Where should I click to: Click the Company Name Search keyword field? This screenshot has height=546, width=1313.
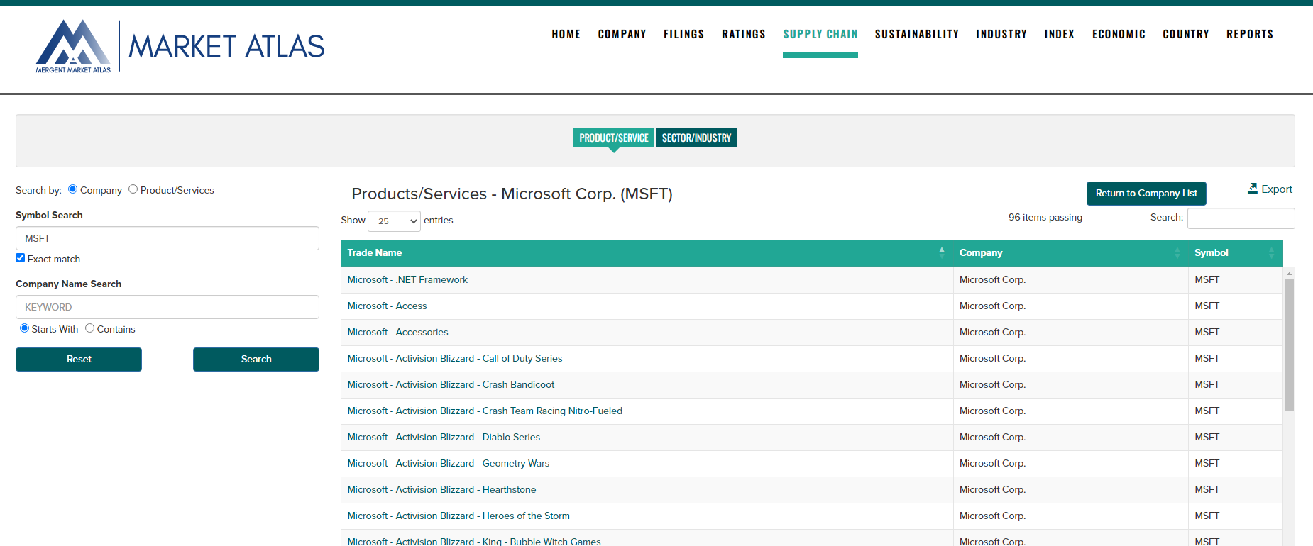click(167, 307)
